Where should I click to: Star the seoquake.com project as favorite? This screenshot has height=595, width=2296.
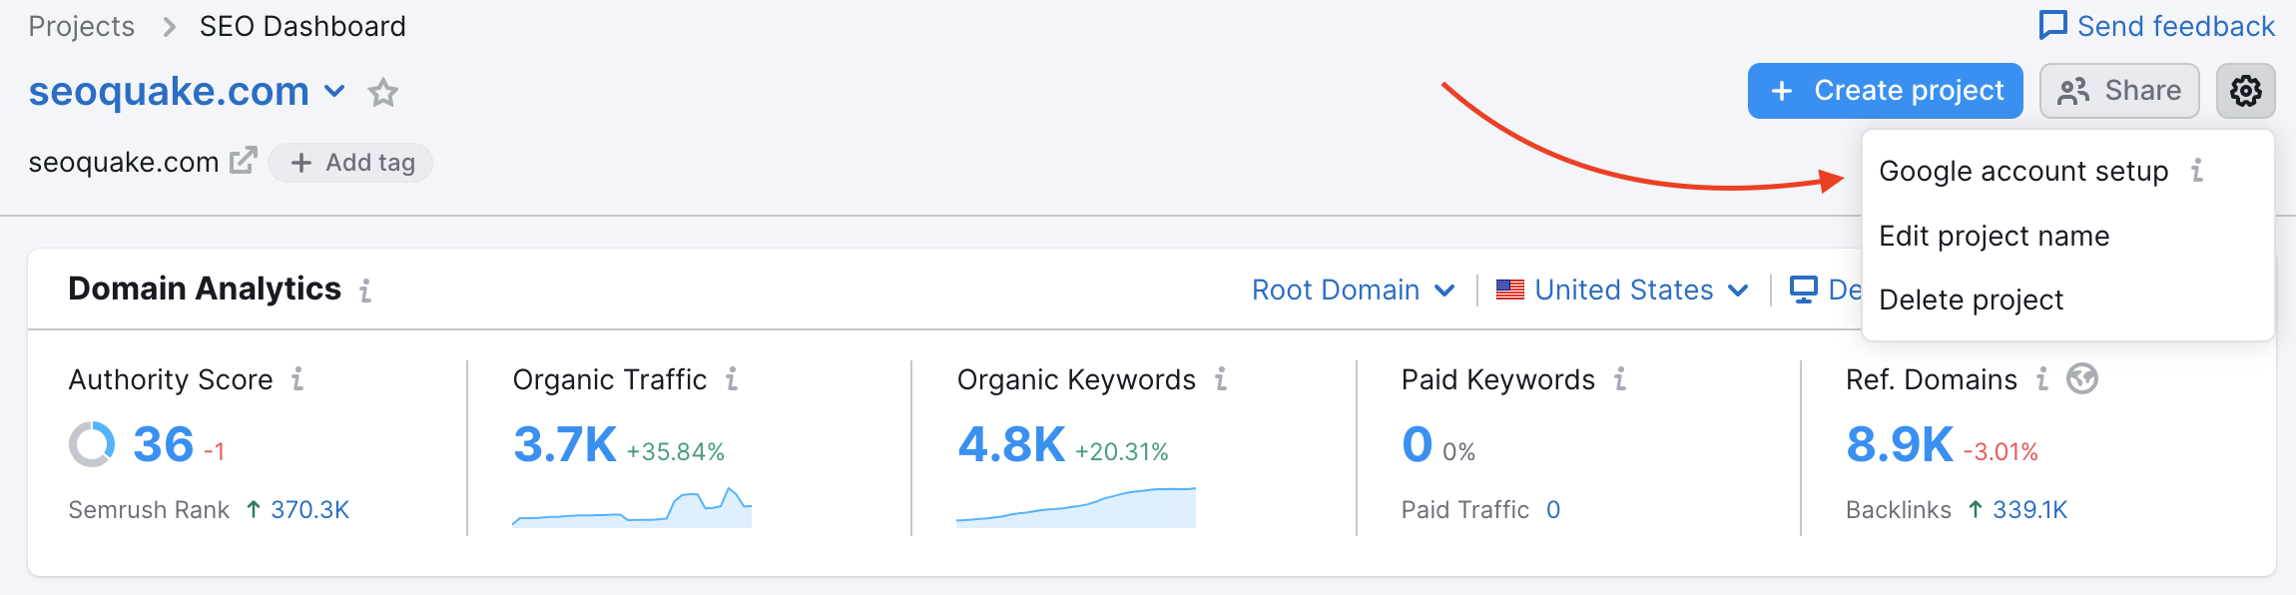[x=383, y=93]
